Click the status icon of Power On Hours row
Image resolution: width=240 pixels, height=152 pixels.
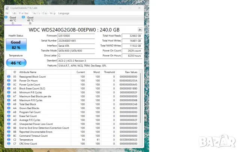pyautogui.click(x=9, y=81)
